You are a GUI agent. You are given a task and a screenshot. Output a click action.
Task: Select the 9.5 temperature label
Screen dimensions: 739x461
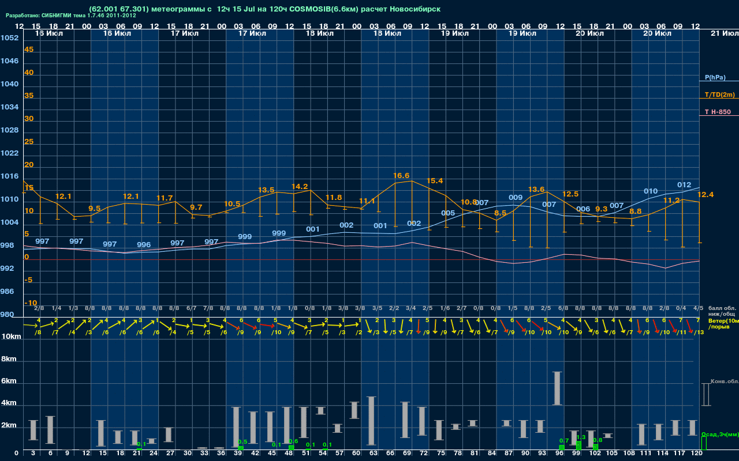coord(94,209)
